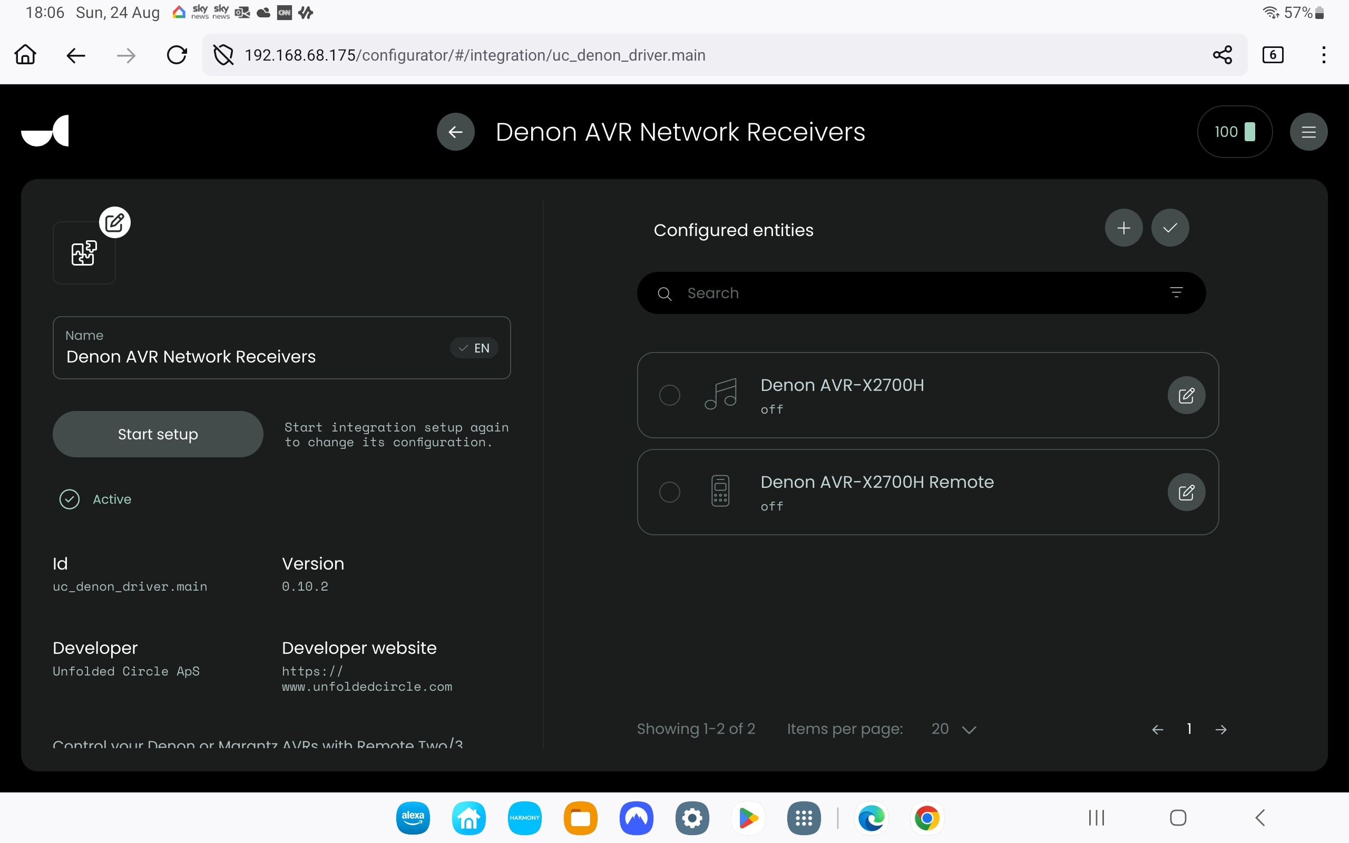Open the developer website www.unfoldedcircle.com
The width and height of the screenshot is (1349, 843).
coord(367,679)
